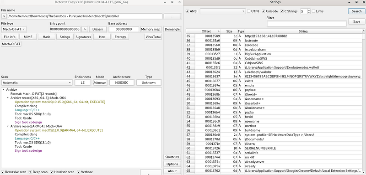Viewport: 366px width, 175px height.
Task: Click the Entry point address field
Action: (x=65, y=29)
